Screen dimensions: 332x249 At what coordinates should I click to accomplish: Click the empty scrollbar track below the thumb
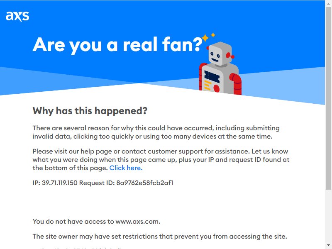[328, 216]
